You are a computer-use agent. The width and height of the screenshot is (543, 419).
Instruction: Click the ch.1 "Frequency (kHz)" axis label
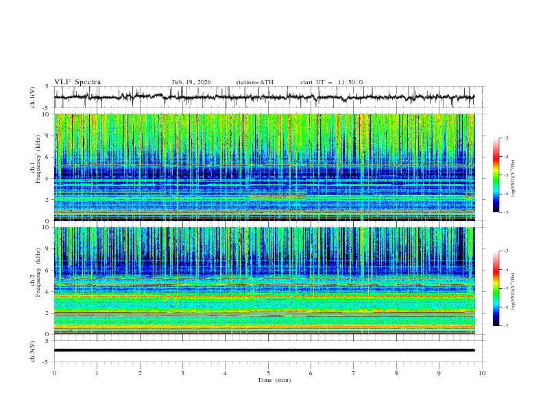click(38, 160)
